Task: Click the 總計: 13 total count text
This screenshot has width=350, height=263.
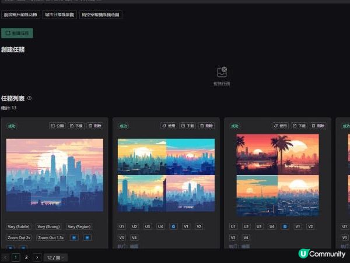Action: 9,108
